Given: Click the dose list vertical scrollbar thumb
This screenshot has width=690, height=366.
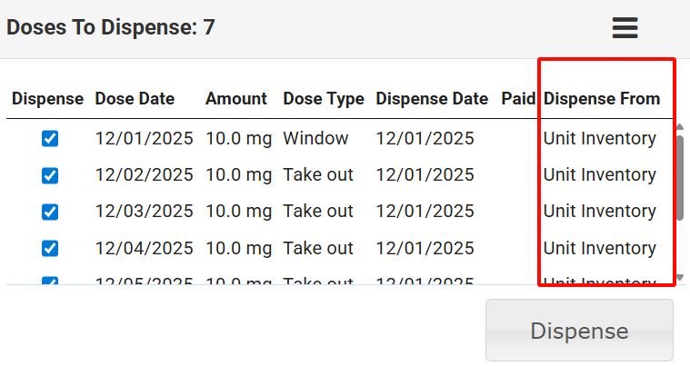Looking at the screenshot, I should point(679,177).
